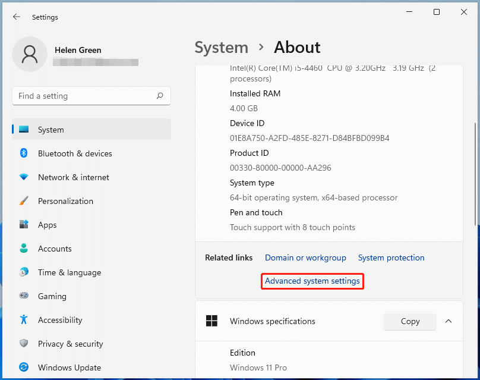The width and height of the screenshot is (480, 380).
Task: Click the Bluetooth icon in sidebar
Action: (24, 153)
